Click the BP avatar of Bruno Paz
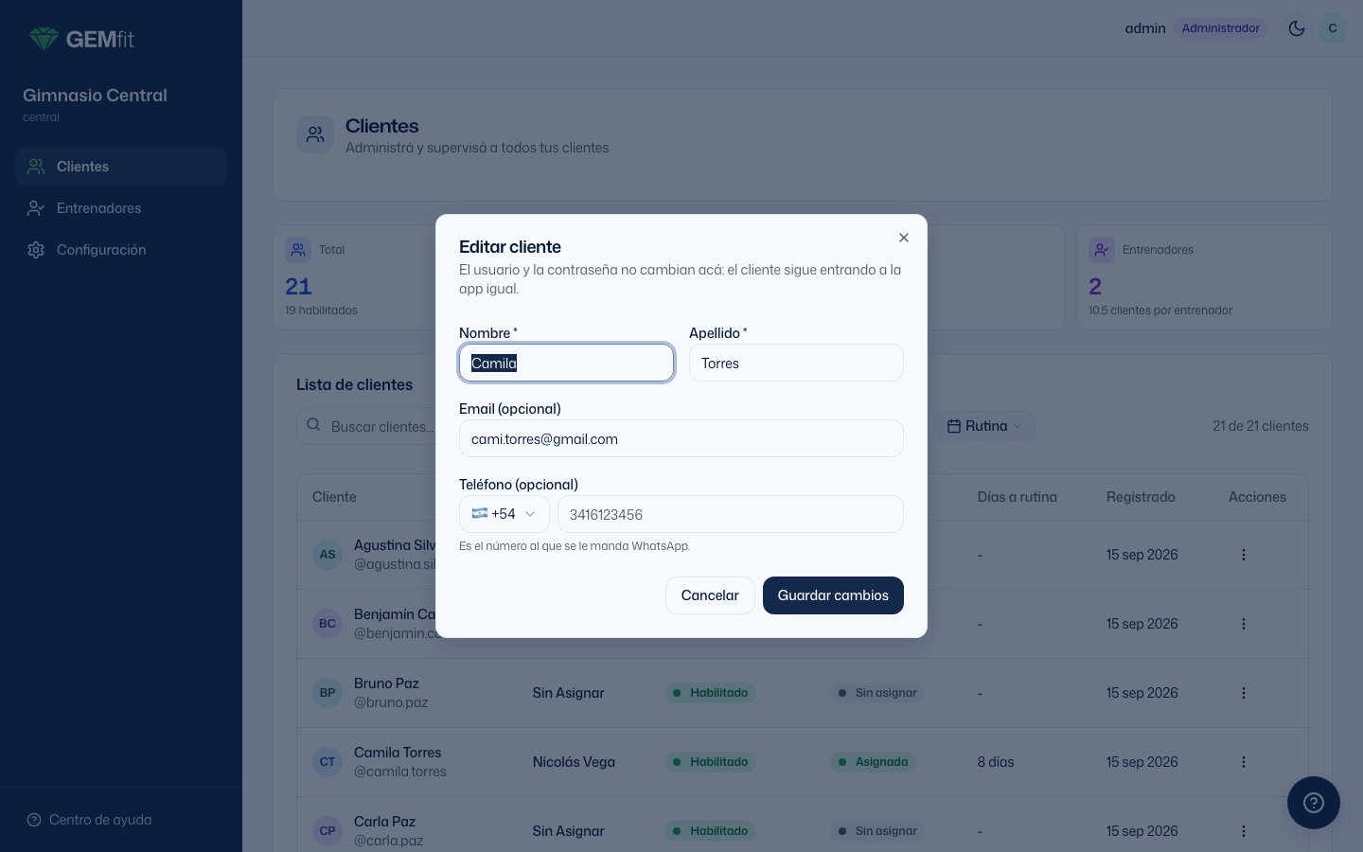The image size is (1363, 852). point(327,693)
